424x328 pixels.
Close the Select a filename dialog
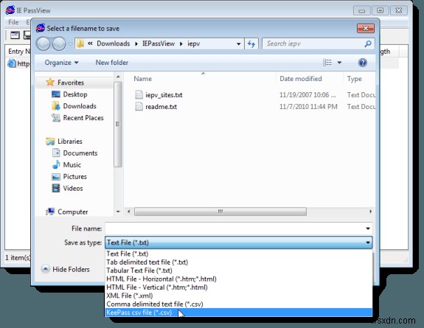click(x=366, y=29)
